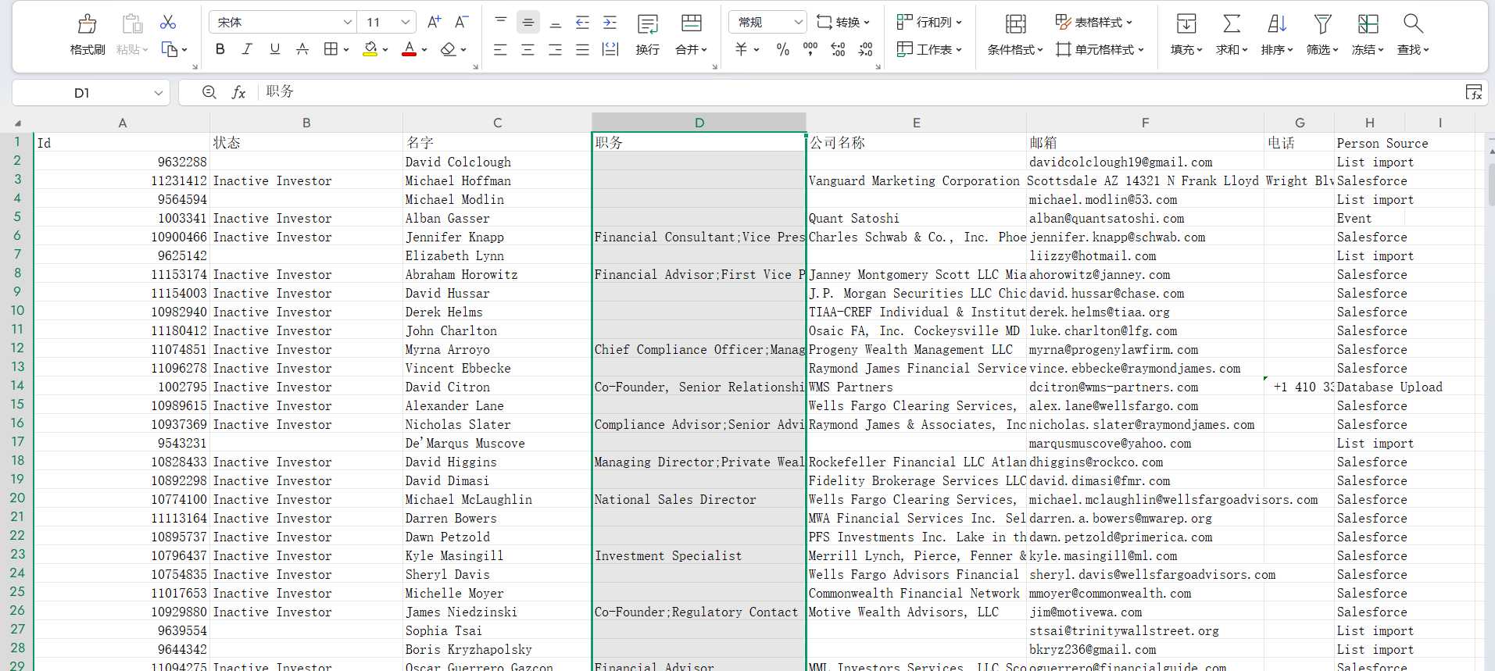
Task: Toggle strikethrough formatting
Action: [302, 49]
